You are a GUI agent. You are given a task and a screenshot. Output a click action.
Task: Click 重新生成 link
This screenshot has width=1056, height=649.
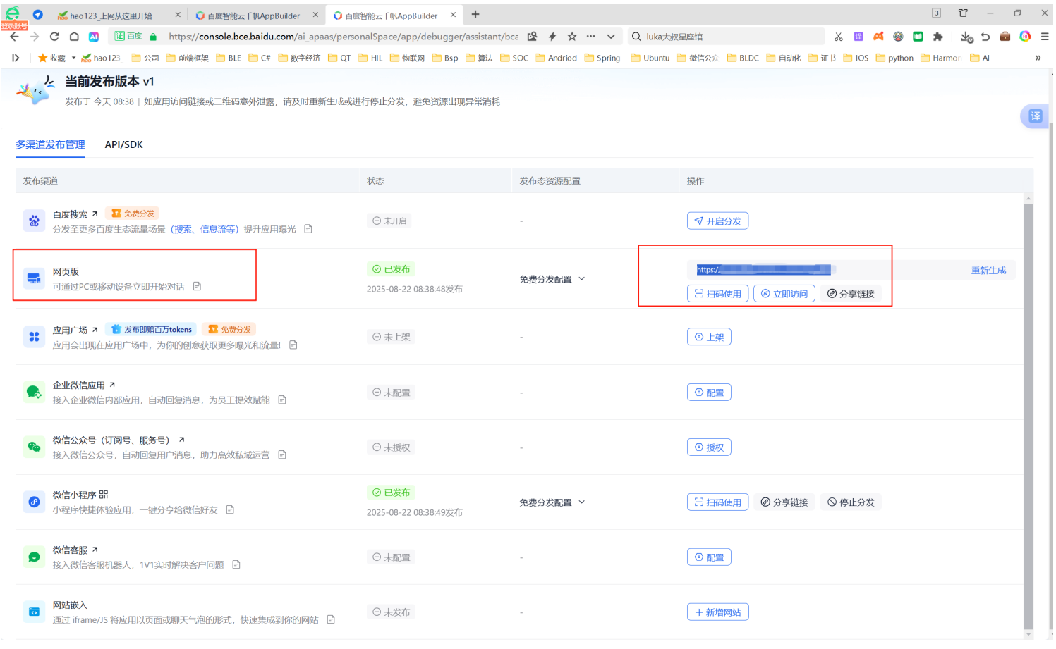coord(988,271)
